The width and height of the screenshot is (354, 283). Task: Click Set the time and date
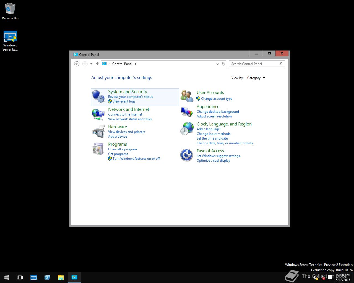coord(212,138)
